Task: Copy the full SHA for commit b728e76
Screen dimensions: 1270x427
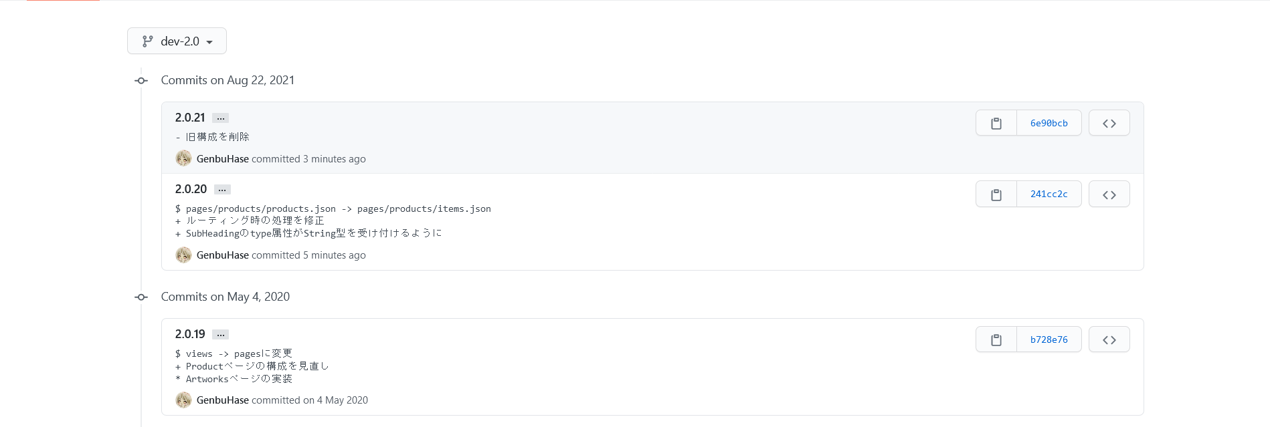Action: point(996,339)
